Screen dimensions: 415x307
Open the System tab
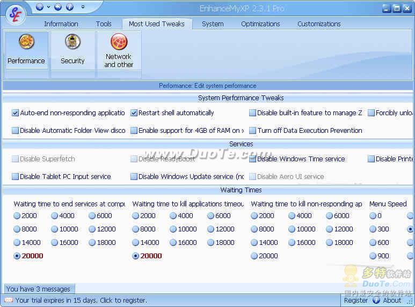tap(213, 24)
